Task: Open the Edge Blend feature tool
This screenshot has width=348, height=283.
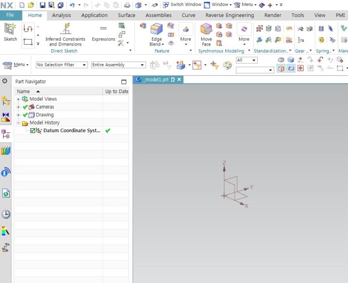Action: (x=156, y=35)
